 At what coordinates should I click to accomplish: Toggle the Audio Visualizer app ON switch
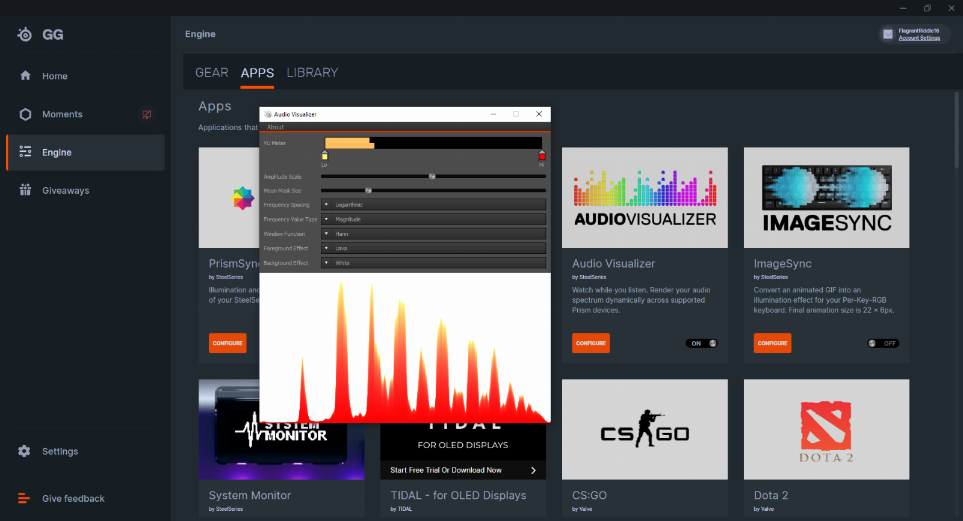click(702, 344)
